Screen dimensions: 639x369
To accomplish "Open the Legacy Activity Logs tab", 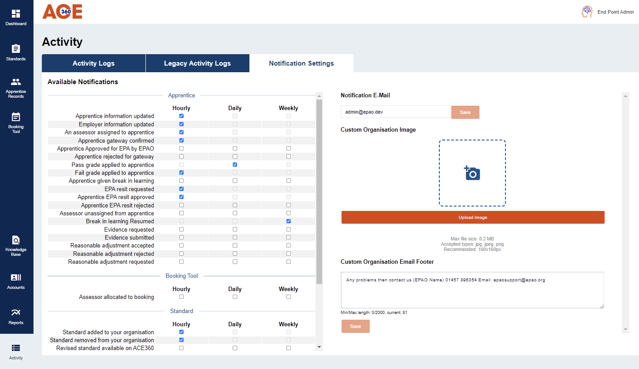I will point(197,63).
